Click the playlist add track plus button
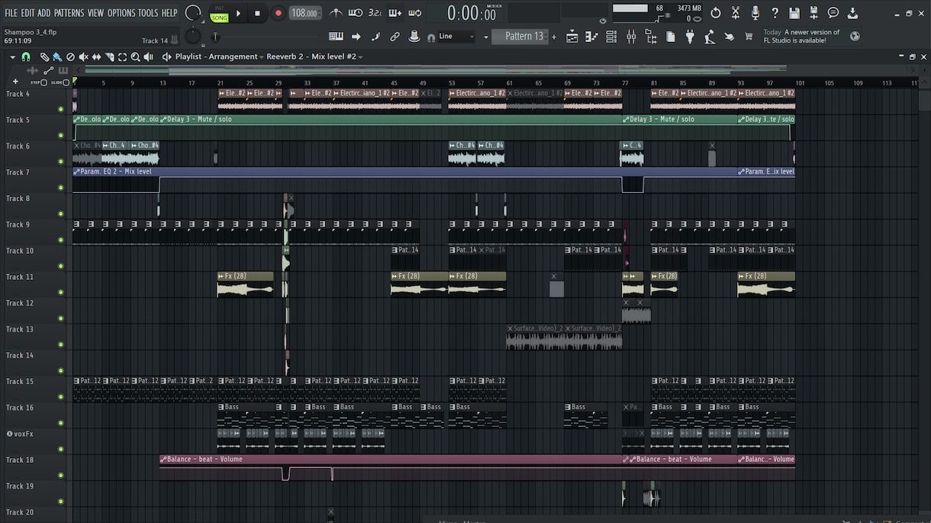The width and height of the screenshot is (931, 523). click(15, 82)
